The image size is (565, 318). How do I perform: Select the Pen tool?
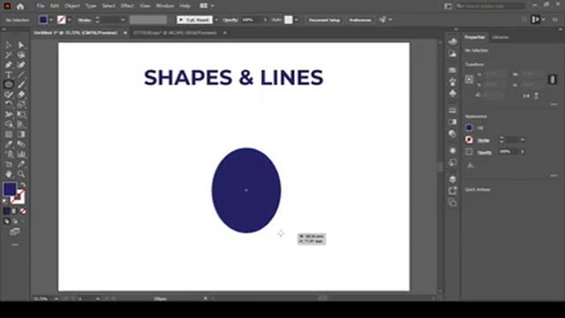point(9,64)
